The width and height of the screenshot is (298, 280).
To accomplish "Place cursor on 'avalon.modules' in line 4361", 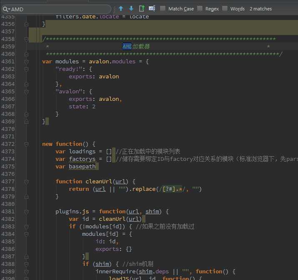I will click(x=112, y=62).
